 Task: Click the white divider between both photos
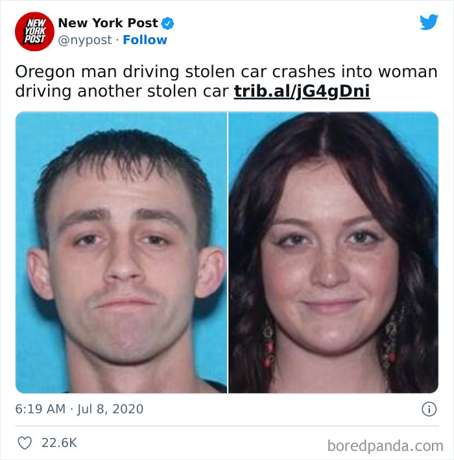point(228,252)
